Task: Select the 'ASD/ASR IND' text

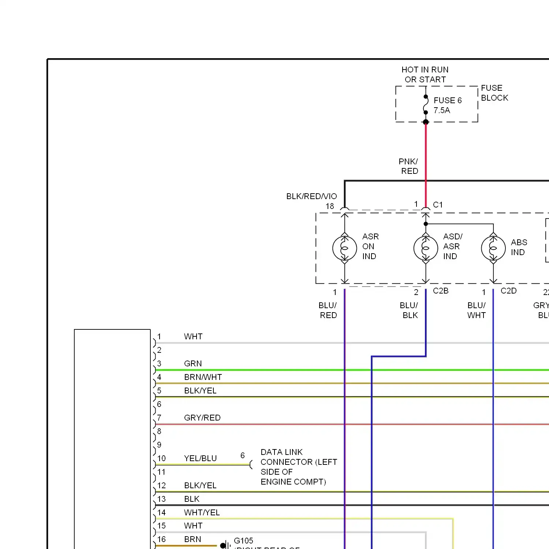Action: click(x=453, y=247)
